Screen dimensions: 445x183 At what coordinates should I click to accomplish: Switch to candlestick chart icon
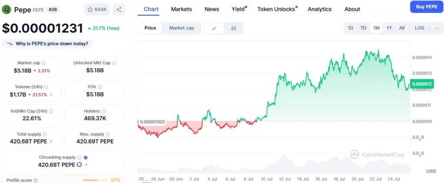(x=233, y=28)
